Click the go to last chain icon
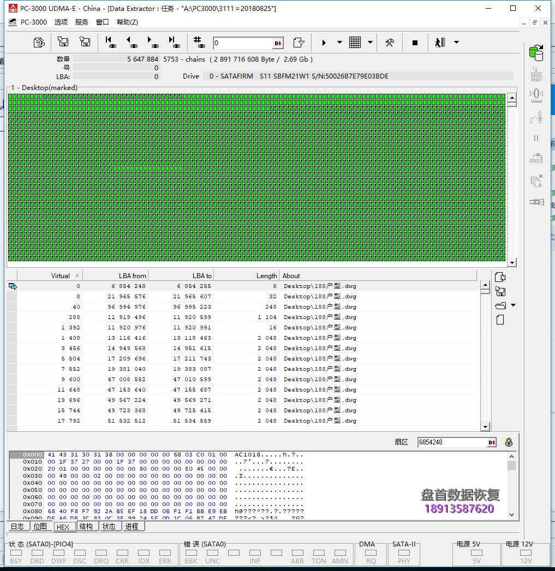The height and width of the screenshot is (571, 555). (174, 43)
